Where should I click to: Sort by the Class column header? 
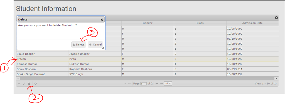point(200,23)
